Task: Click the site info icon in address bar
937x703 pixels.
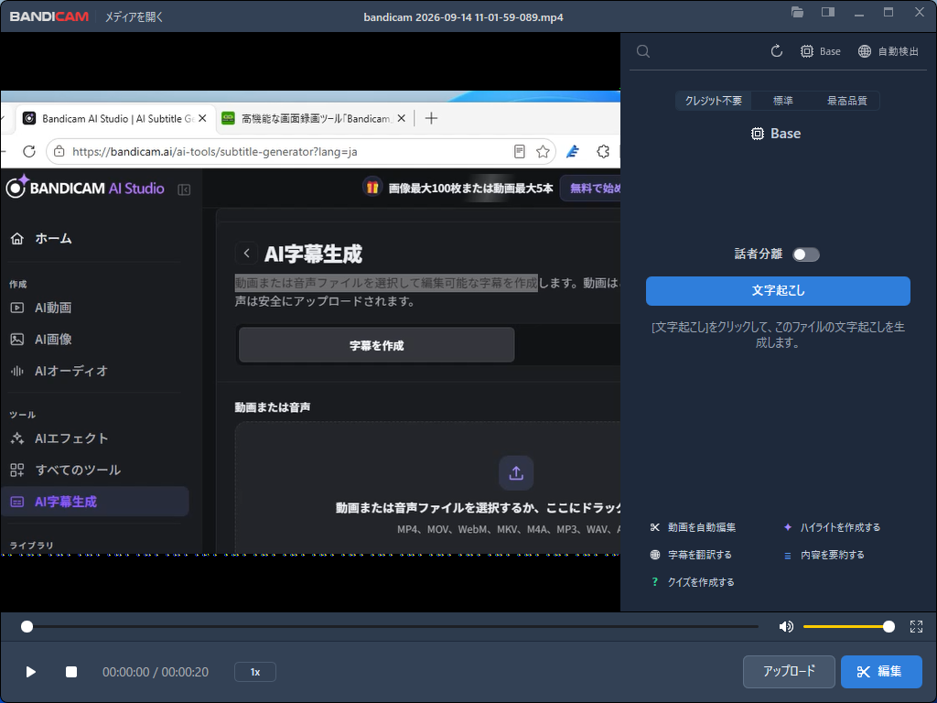Action: point(59,151)
